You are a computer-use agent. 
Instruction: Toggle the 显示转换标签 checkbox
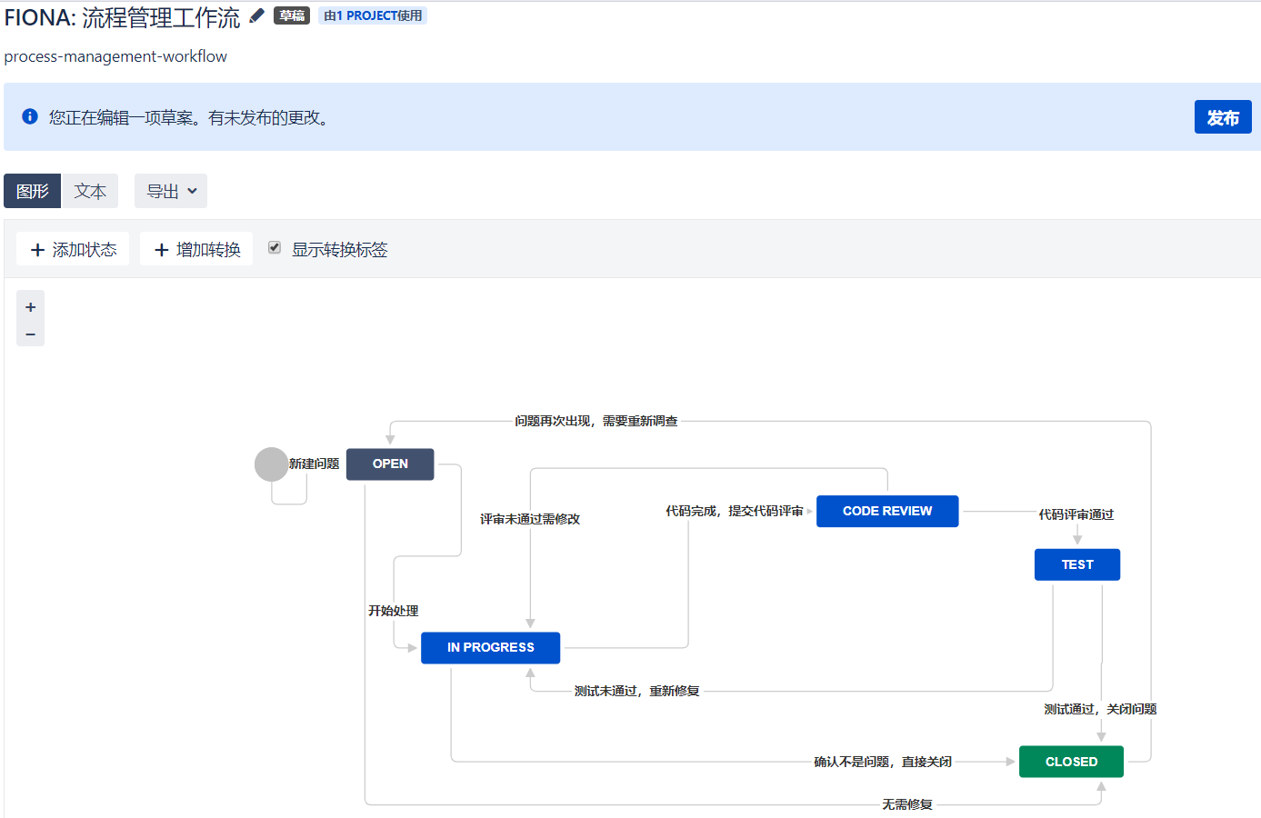click(274, 247)
